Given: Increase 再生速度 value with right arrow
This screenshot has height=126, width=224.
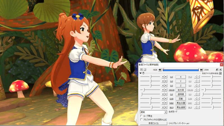Looking at the screenshot, I should point(166,107).
